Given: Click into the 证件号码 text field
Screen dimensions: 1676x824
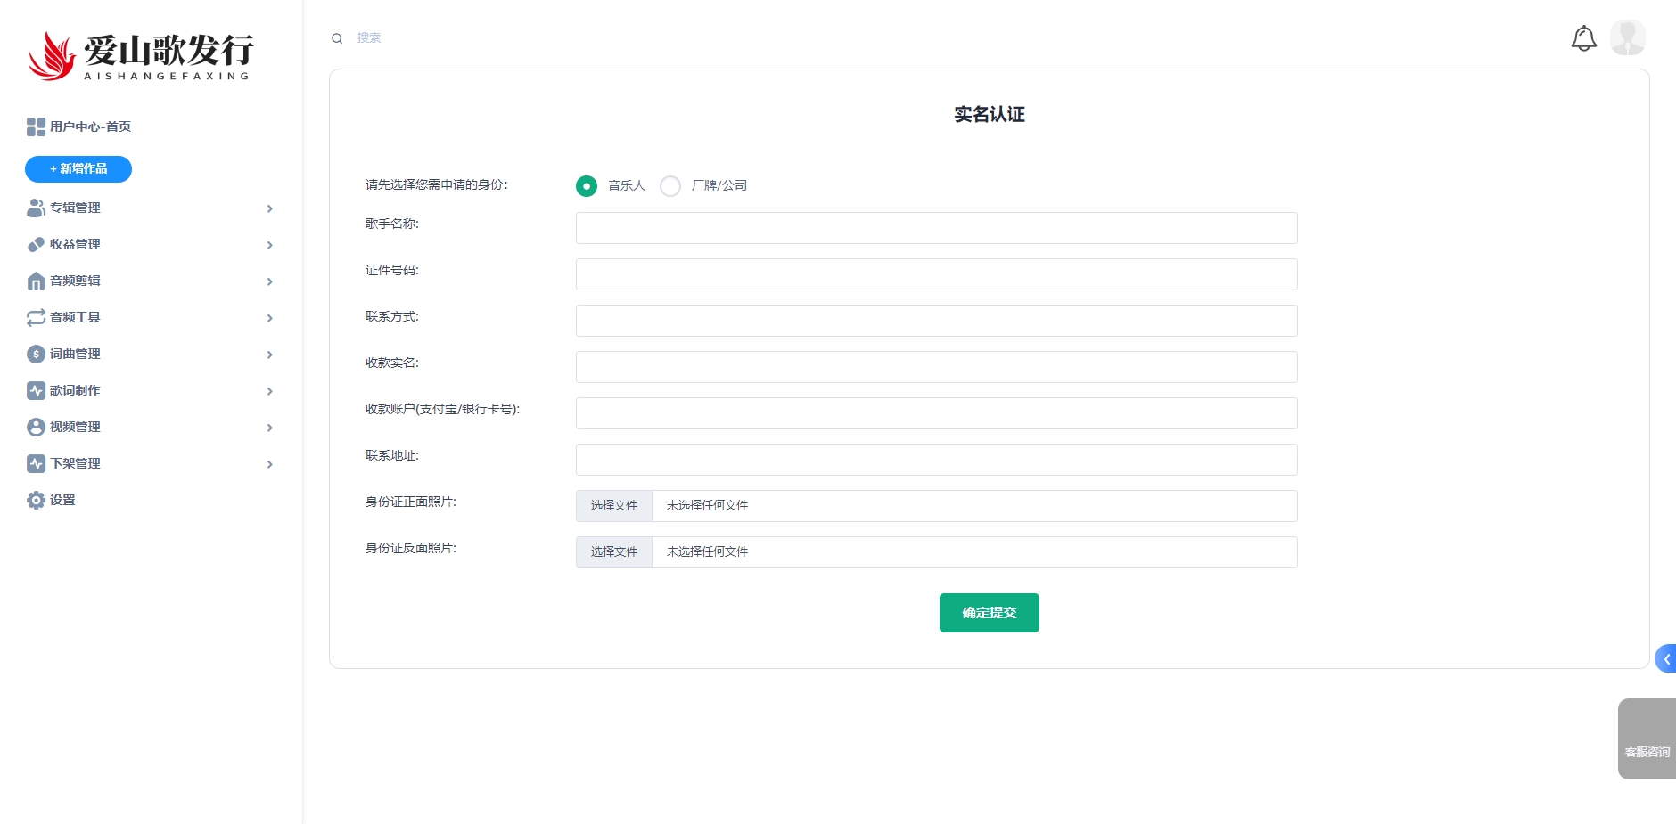Looking at the screenshot, I should tap(936, 274).
